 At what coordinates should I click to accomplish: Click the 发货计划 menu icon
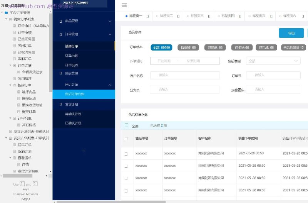click(61, 104)
